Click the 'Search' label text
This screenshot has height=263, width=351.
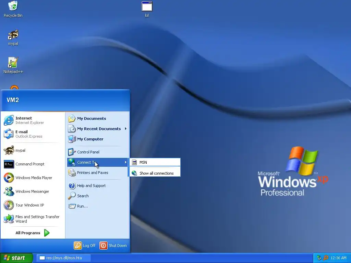83,196
